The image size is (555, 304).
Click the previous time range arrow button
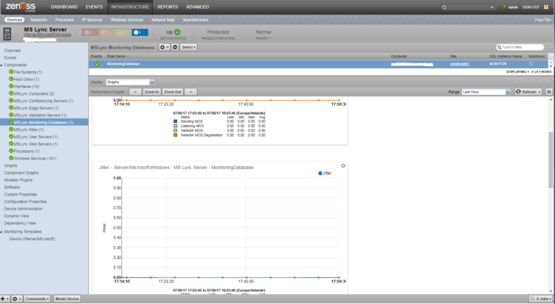pyautogui.click(x=135, y=92)
